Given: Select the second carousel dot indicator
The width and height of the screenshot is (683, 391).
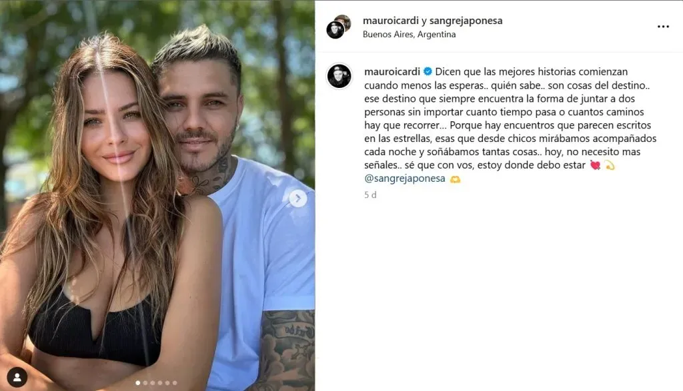Looking at the screenshot, I should 145,383.
